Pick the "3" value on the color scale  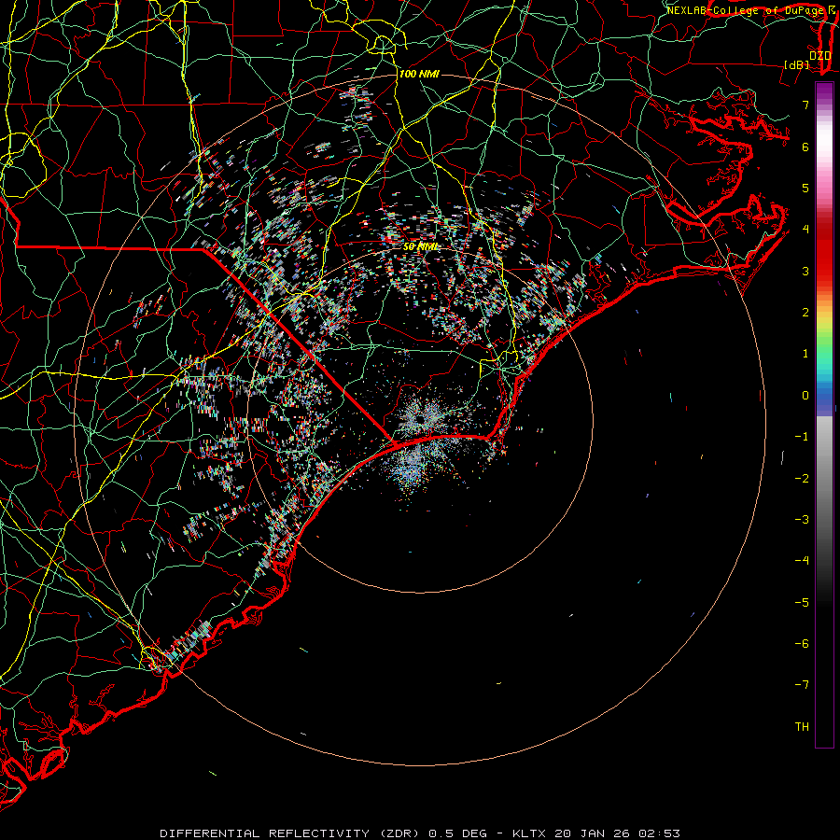coord(805,271)
